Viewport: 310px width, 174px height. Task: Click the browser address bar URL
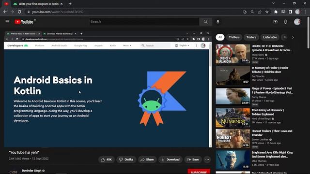58,12
